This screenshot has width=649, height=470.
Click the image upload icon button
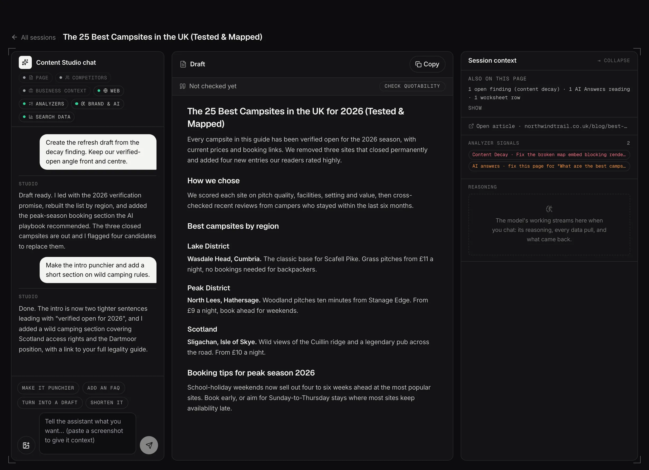[26, 445]
